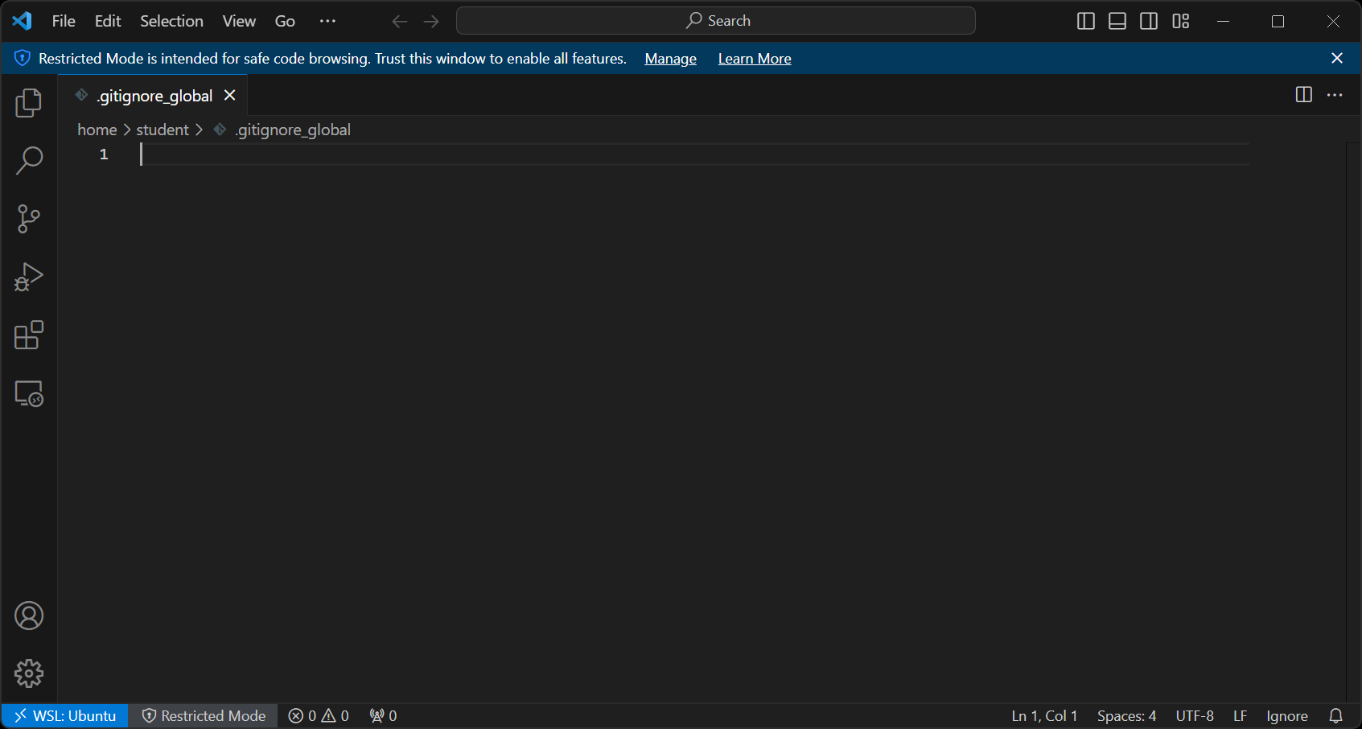The width and height of the screenshot is (1362, 729).
Task: Open the Manage settings gear menu
Action: [x=29, y=673]
